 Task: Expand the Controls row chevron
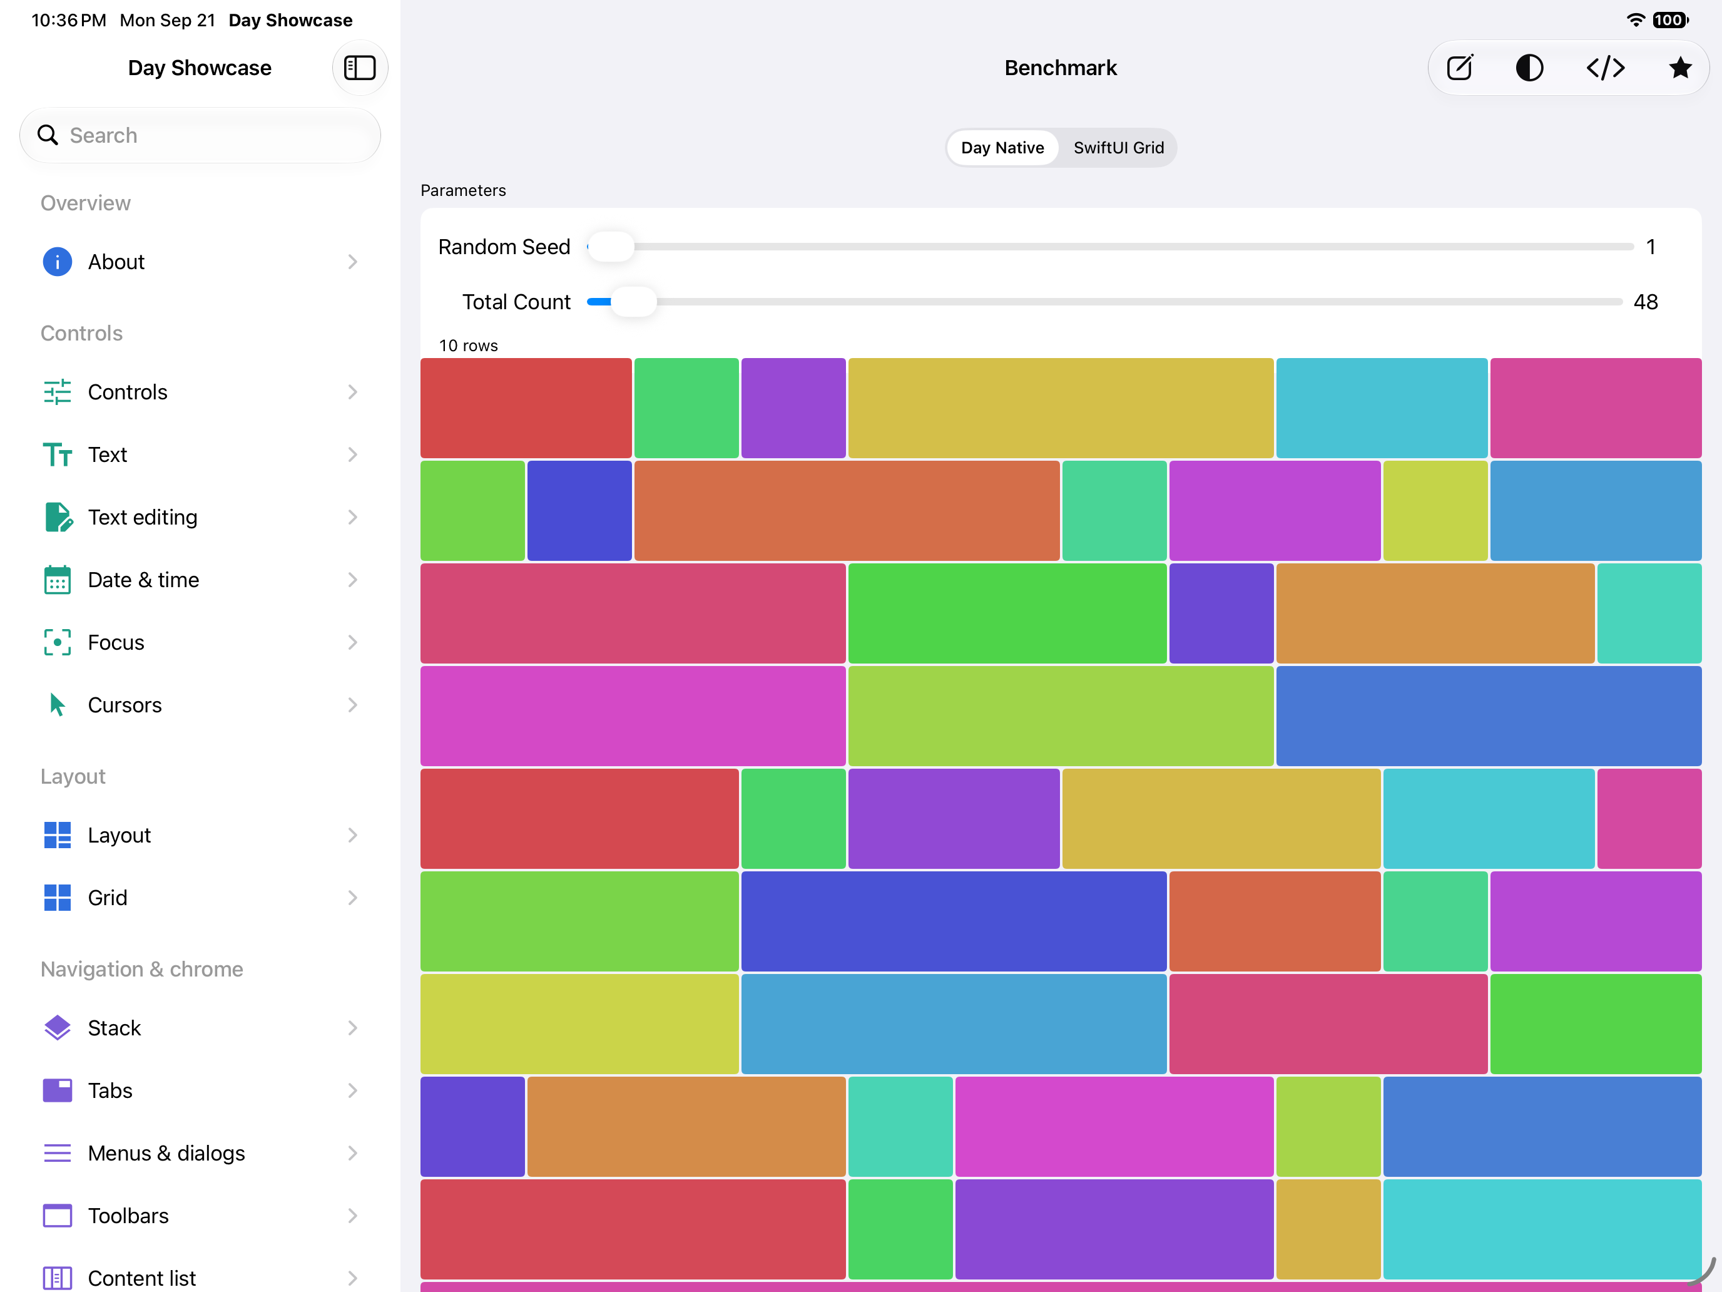353,392
